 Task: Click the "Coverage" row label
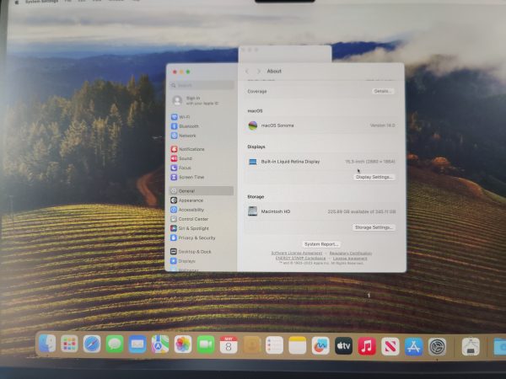(257, 92)
